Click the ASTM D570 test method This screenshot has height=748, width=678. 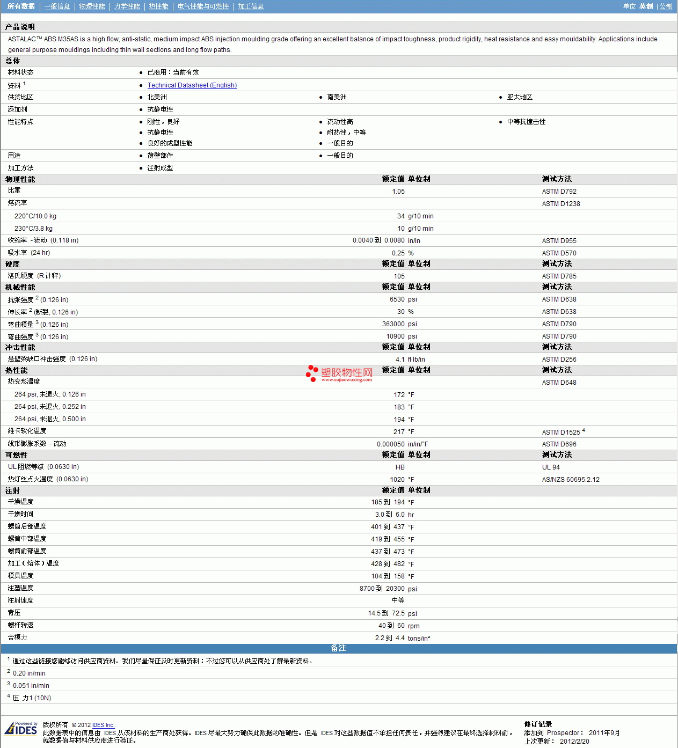[x=559, y=253]
